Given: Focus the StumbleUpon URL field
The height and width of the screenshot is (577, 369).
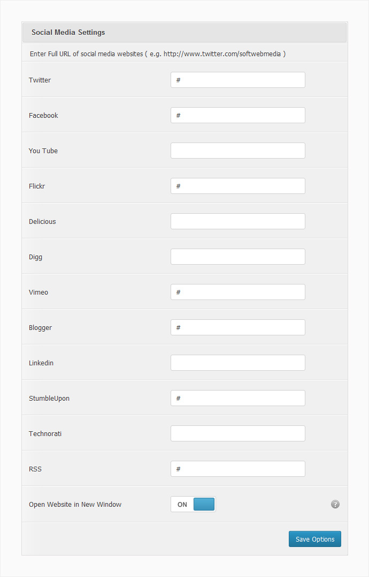Looking at the screenshot, I should click(x=238, y=398).
